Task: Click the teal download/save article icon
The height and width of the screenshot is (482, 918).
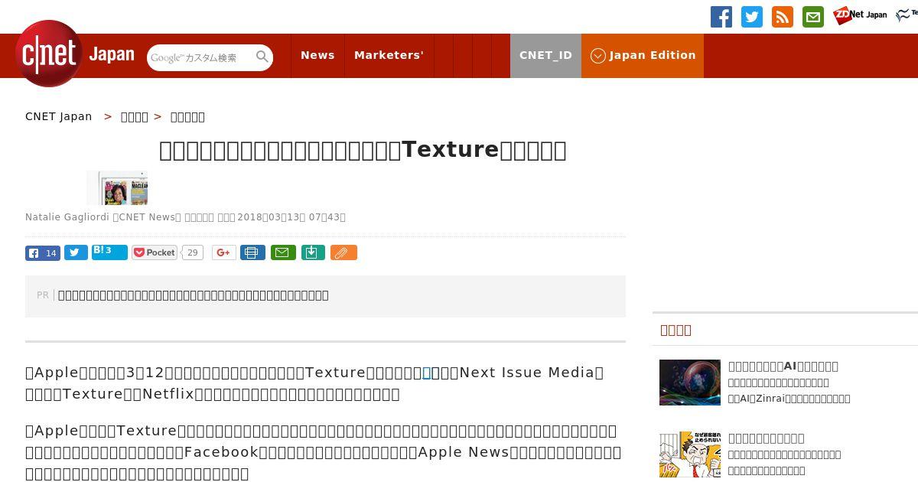Action: [313, 252]
